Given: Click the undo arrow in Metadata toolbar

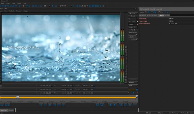Looking at the screenshot, I should pyautogui.click(x=162, y=12).
